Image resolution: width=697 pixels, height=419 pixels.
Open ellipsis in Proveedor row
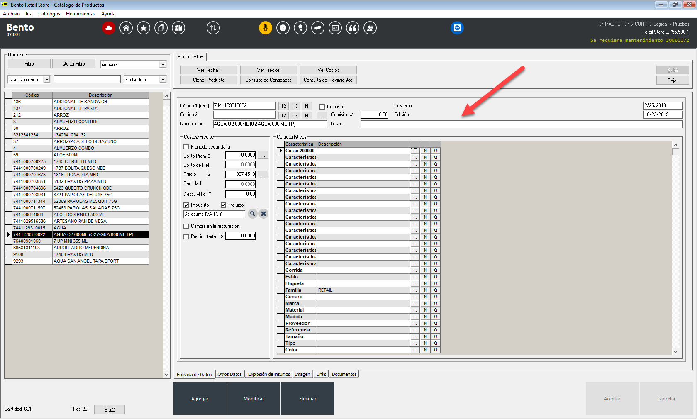415,323
